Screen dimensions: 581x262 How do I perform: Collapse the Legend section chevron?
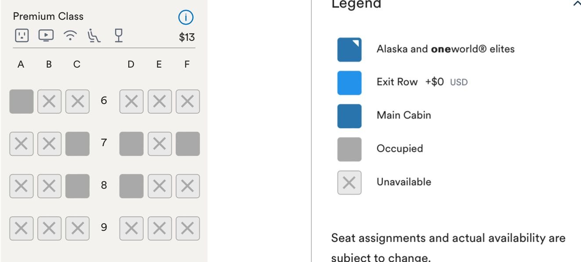click(x=576, y=4)
